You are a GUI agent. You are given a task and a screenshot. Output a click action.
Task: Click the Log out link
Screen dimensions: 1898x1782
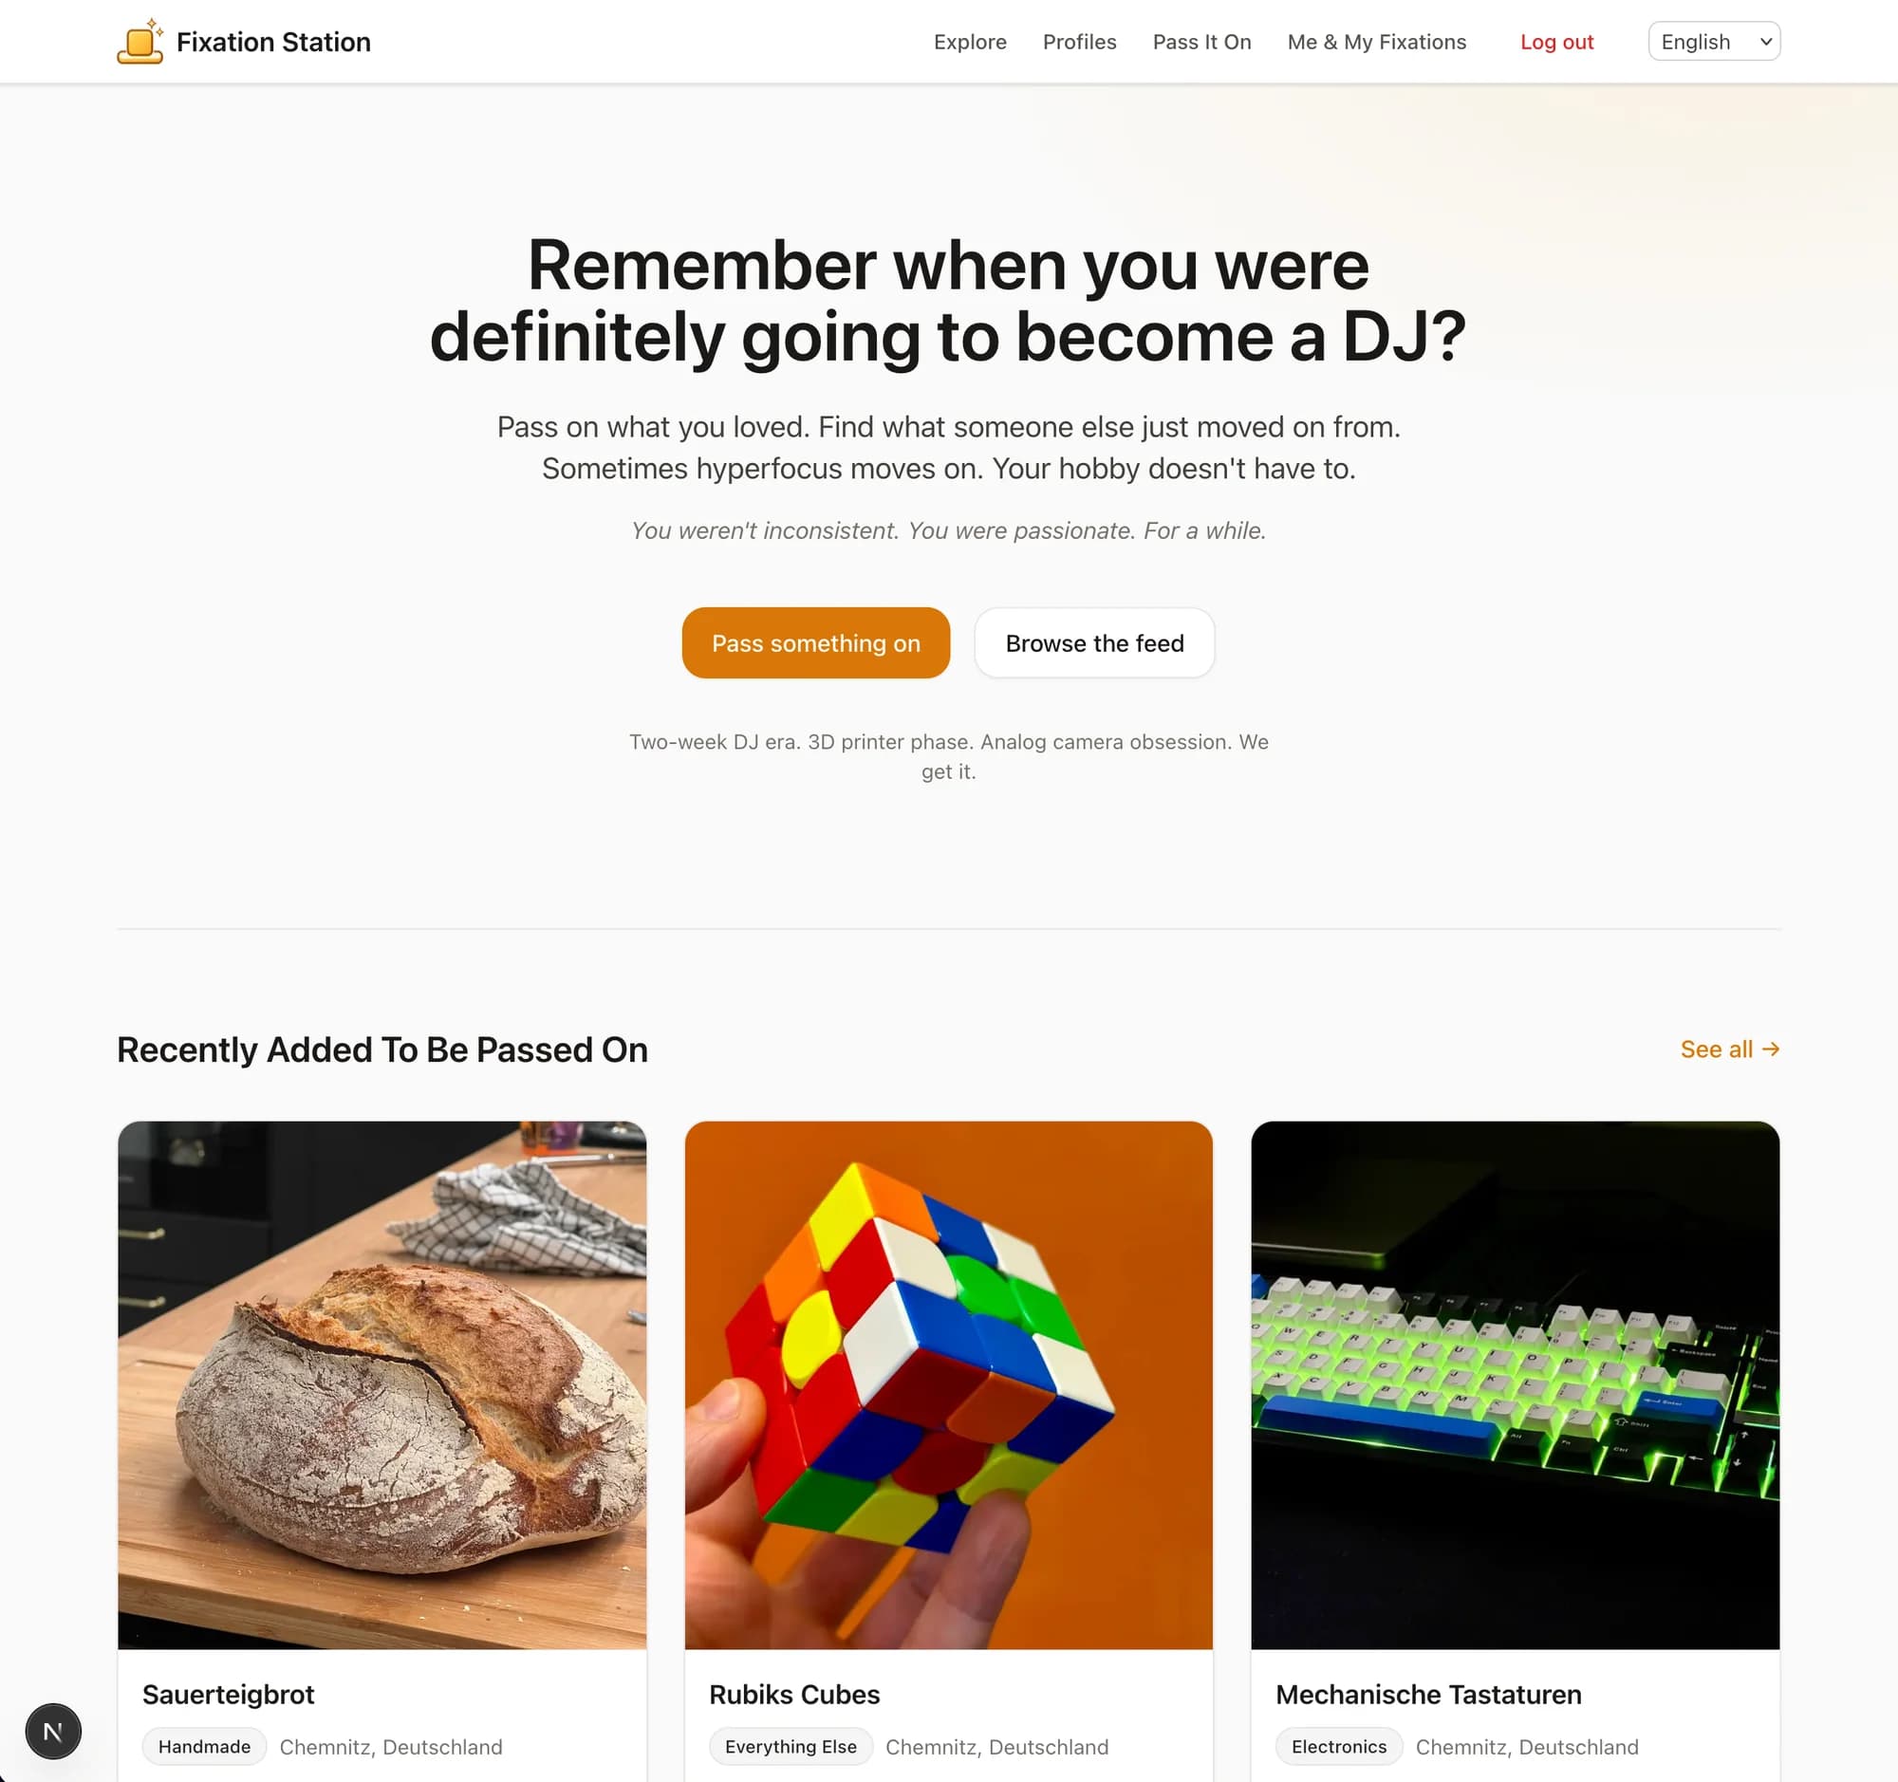[1556, 42]
